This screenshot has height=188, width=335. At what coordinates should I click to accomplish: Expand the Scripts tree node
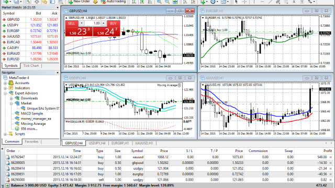point(5,134)
